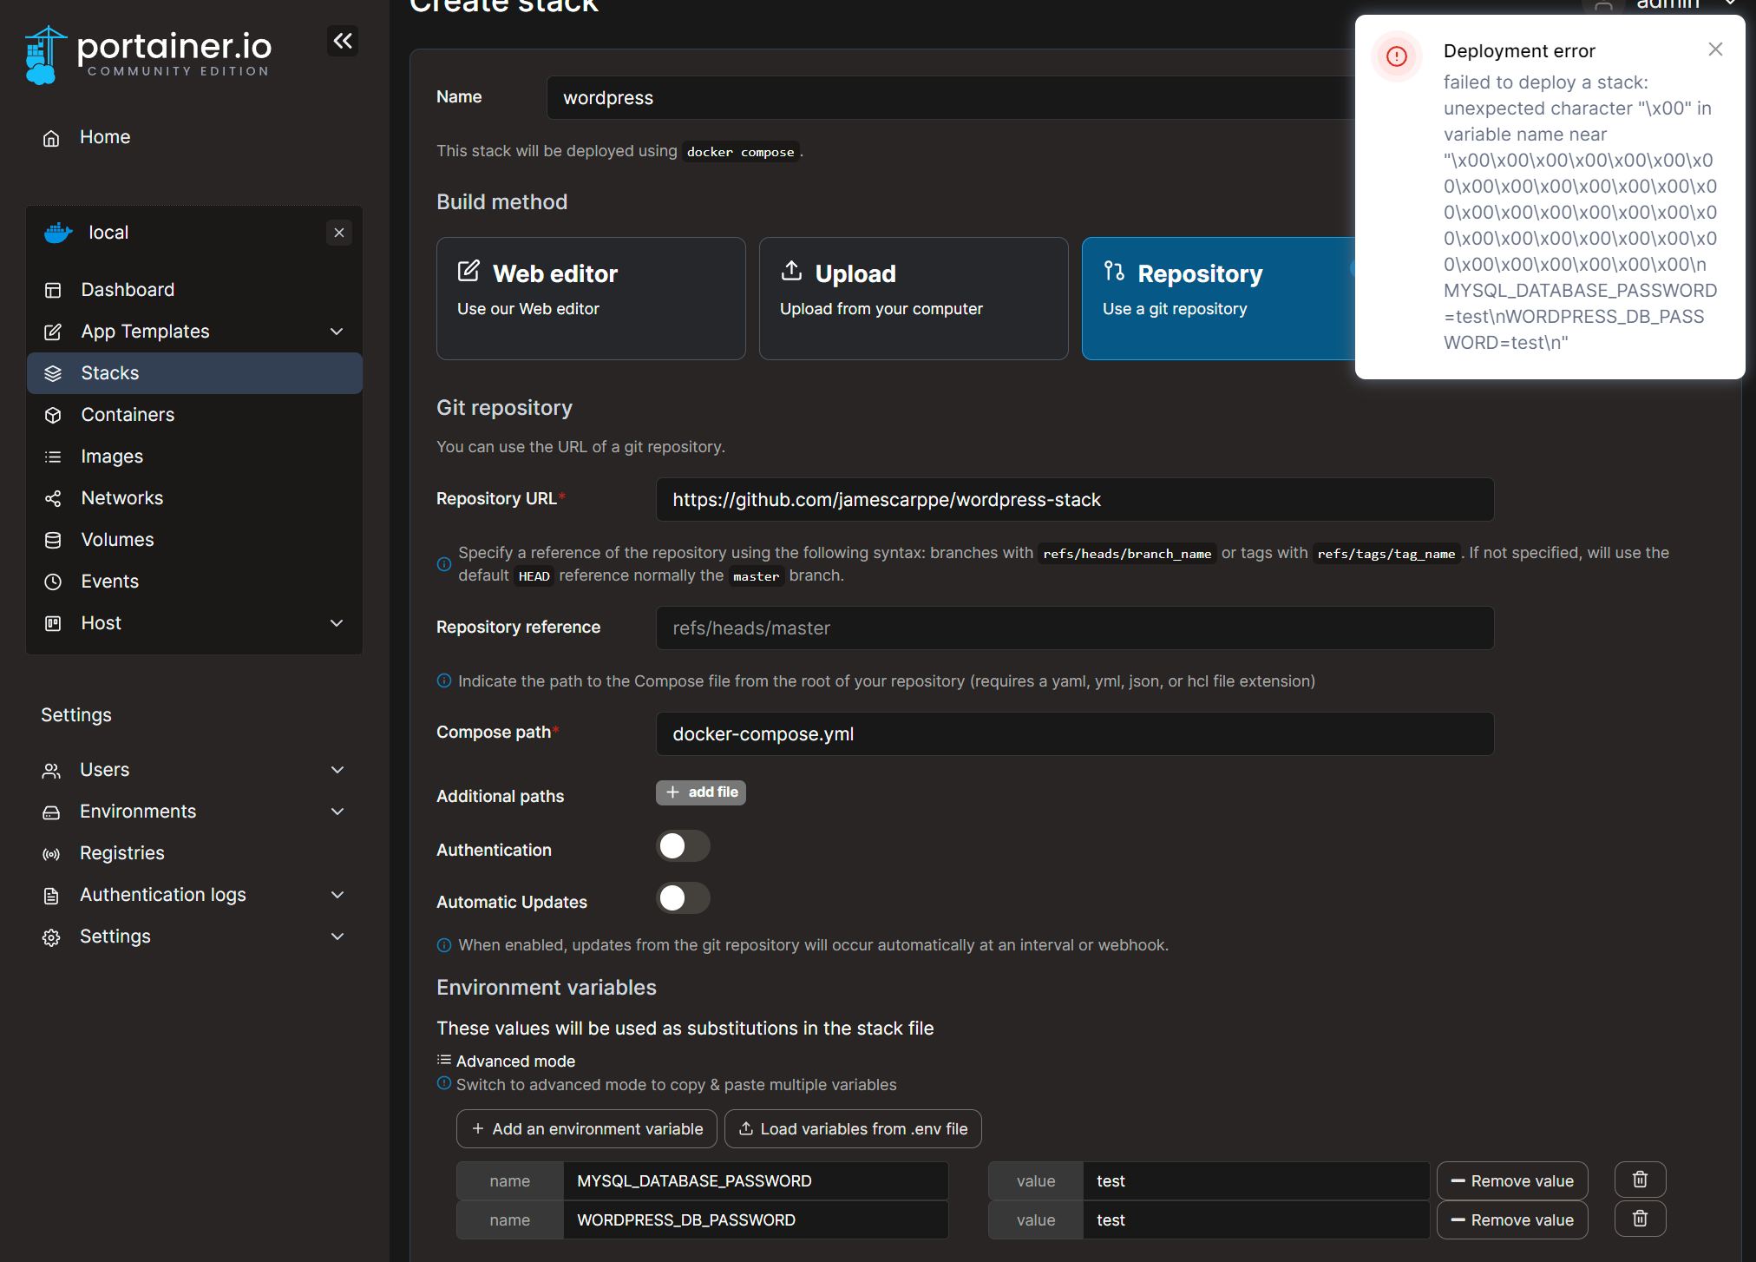Dismiss the Deployment error notification
This screenshot has width=1756, height=1262.
(x=1715, y=49)
